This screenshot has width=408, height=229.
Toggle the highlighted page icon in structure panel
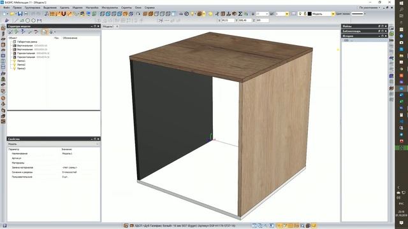click(x=45, y=32)
